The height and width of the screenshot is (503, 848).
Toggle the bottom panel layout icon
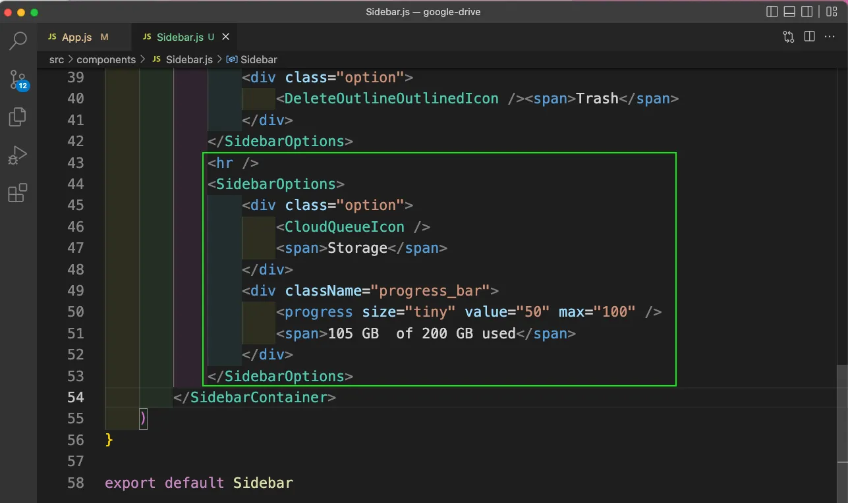789,12
